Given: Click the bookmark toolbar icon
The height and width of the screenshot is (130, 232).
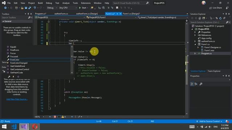Looking at the screenshot, I should coord(117,8).
